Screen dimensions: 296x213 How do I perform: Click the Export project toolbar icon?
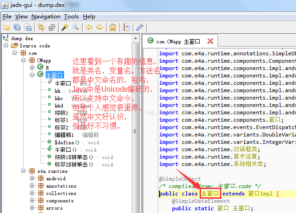(x=28, y=28)
